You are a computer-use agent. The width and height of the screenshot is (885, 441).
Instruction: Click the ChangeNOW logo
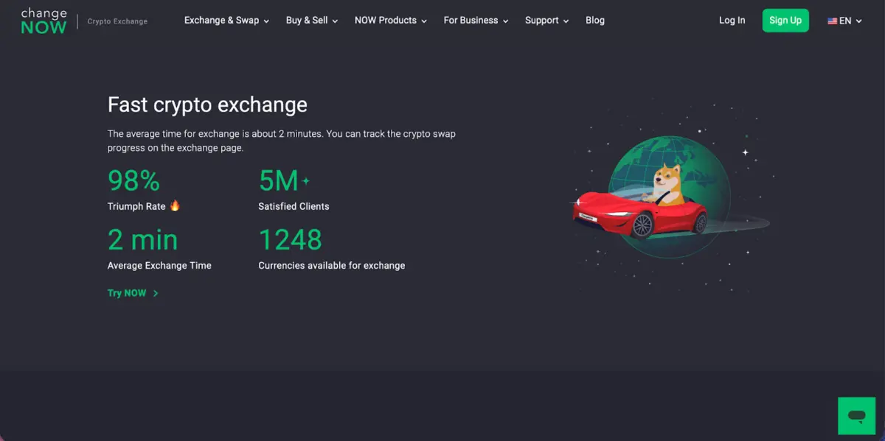coord(43,21)
